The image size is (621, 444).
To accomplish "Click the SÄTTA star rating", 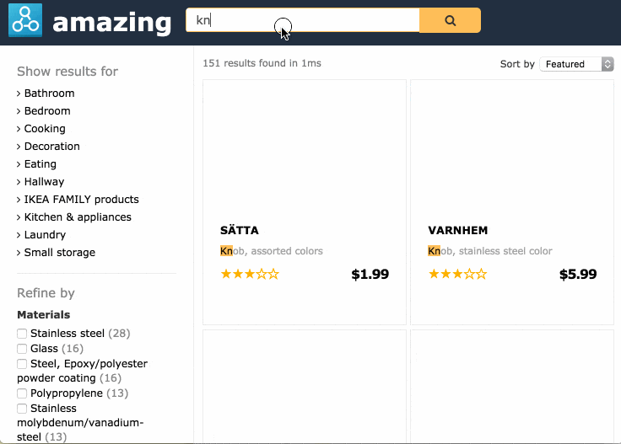I will pyautogui.click(x=250, y=274).
